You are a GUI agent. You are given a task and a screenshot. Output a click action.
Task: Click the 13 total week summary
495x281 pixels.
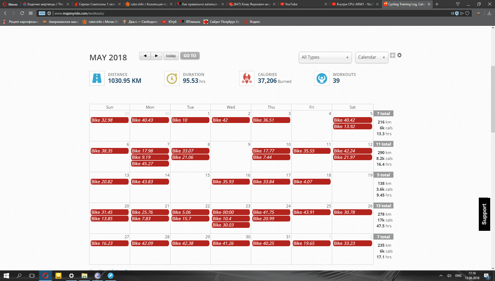point(383,206)
